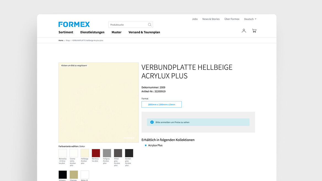Open the Jobs link
The height and width of the screenshot is (181, 322).
pos(195,19)
